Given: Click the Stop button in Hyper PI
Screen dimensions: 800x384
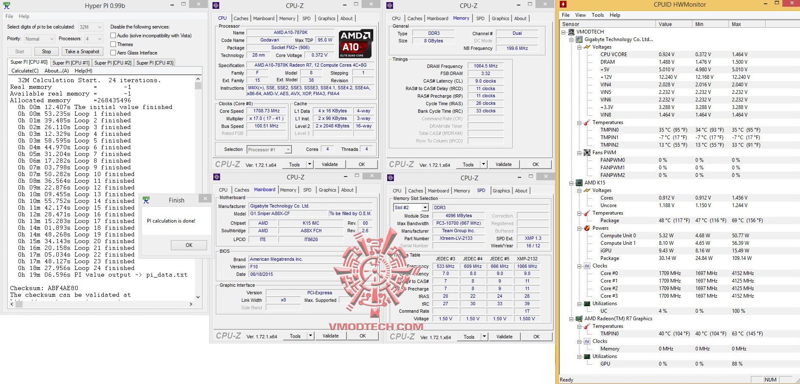Looking at the screenshot, I should [46, 52].
